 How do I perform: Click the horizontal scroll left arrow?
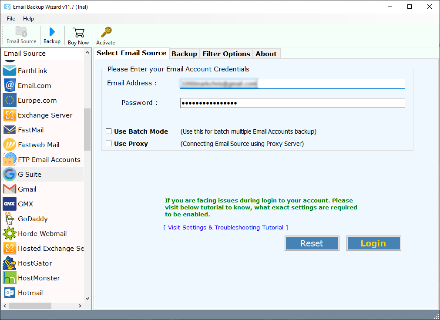point(5,306)
